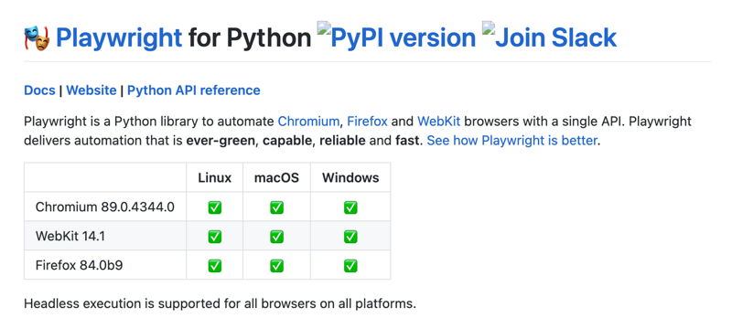Follow the Firefox link
Screen dimensions: 732x329
pos(368,122)
